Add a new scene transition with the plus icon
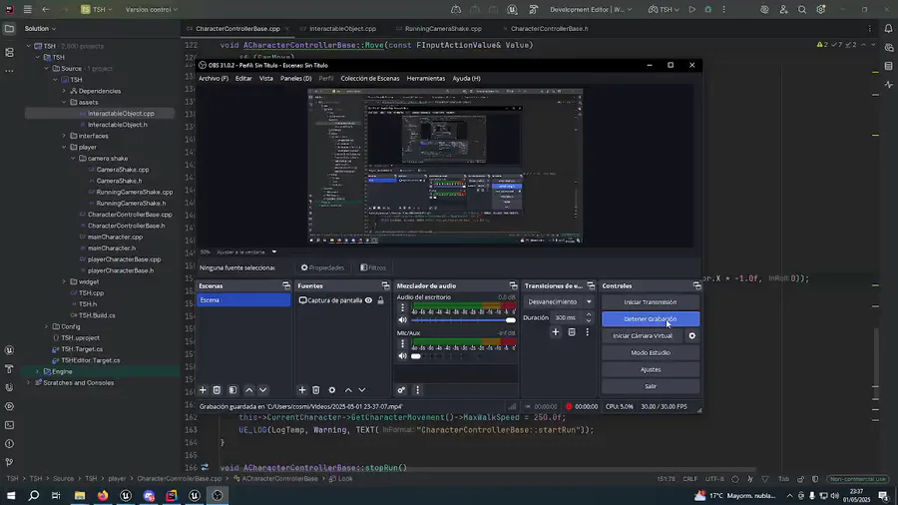The height and width of the screenshot is (505, 898). pyautogui.click(x=556, y=332)
